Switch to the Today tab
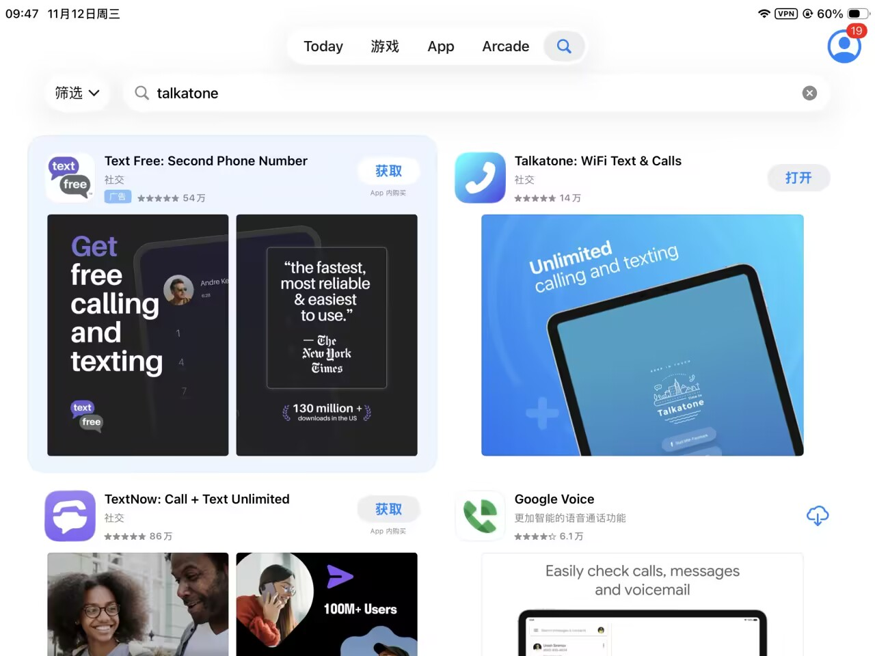Screen dimensions: 875x656 pyautogui.click(x=323, y=46)
